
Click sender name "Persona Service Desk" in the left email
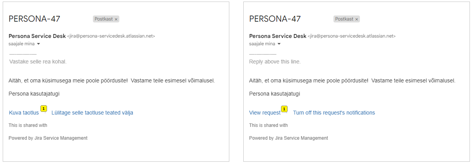[37, 36]
